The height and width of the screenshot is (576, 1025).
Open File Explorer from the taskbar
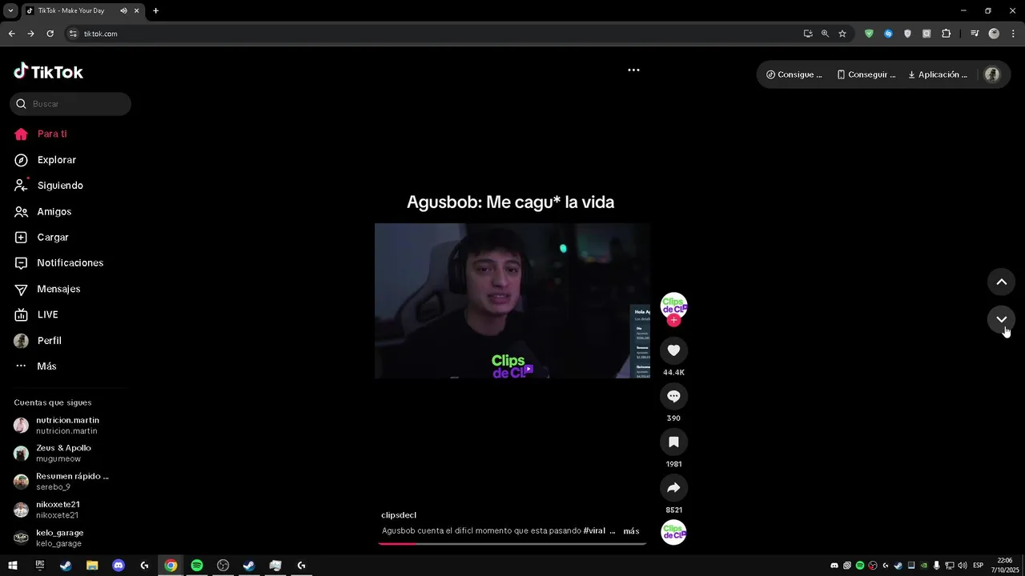pyautogui.click(x=92, y=566)
